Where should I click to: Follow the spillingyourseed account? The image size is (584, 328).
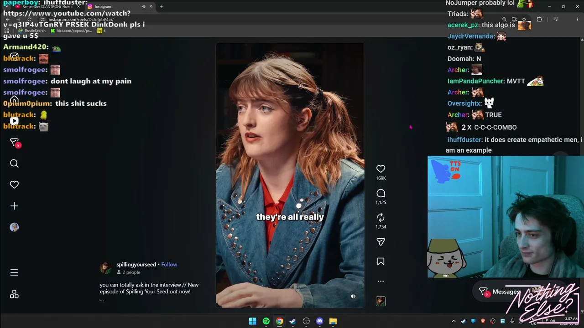[169, 264]
